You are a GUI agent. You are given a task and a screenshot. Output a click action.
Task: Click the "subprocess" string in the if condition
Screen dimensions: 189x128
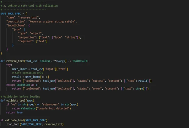48,104
